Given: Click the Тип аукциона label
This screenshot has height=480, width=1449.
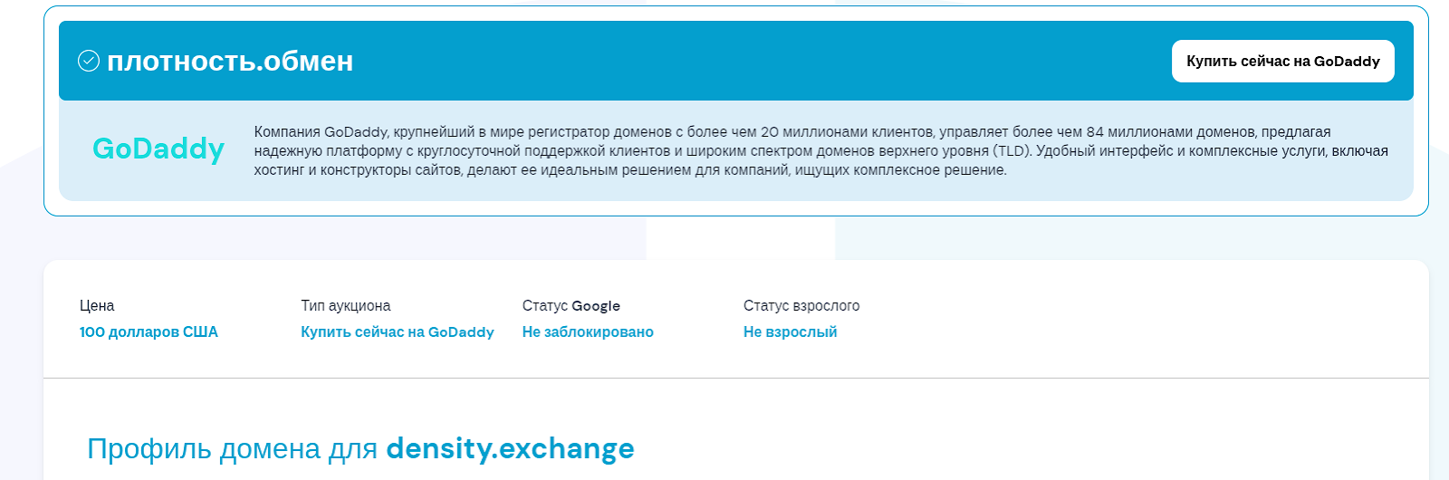Looking at the screenshot, I should coord(346,306).
